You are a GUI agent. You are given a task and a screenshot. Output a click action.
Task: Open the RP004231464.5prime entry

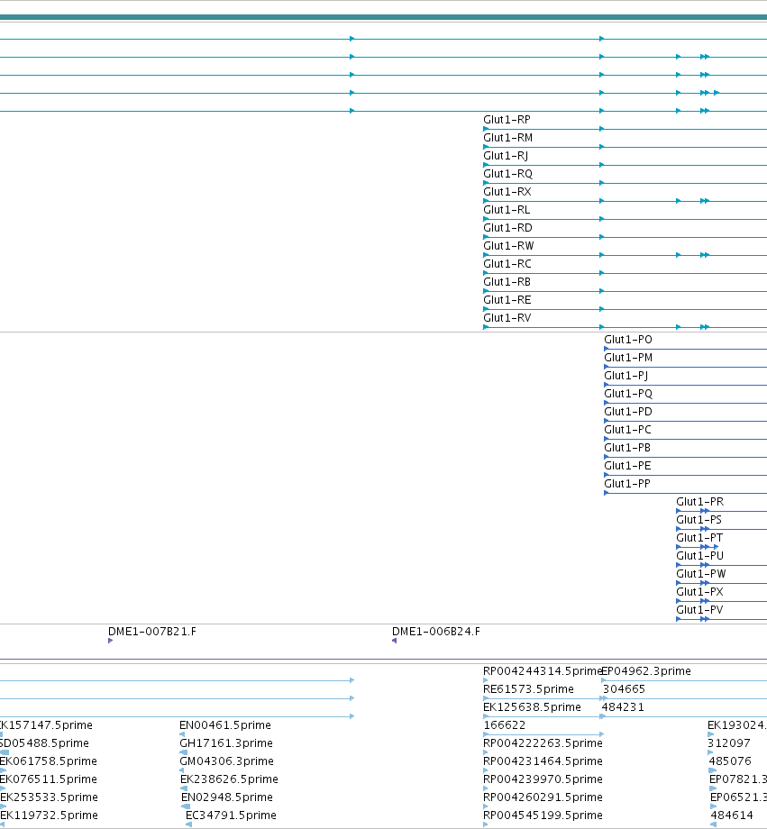point(543,761)
